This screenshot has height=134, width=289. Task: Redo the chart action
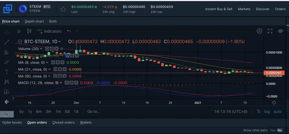(77, 31)
